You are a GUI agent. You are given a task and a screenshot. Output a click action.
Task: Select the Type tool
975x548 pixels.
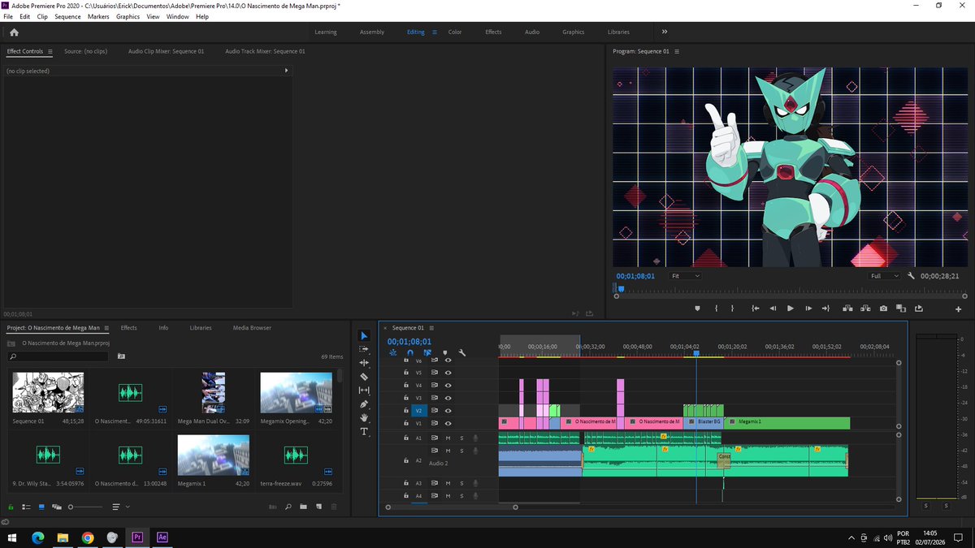pos(364,431)
